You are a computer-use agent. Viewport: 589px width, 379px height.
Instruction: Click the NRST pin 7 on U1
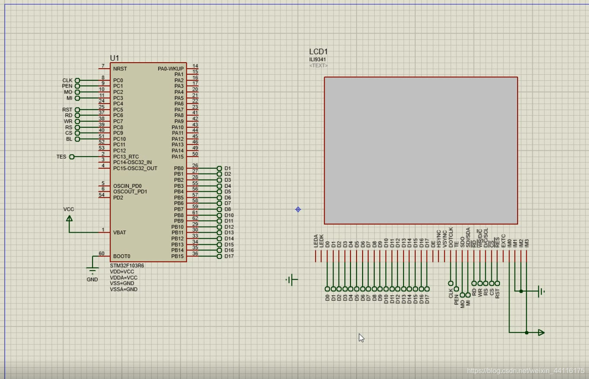(104, 69)
